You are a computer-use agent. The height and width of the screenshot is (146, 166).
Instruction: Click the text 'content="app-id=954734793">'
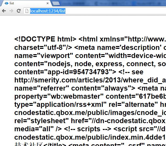pos(65,72)
